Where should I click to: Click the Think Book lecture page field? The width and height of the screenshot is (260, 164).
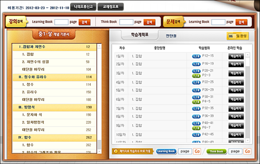pos(126,22)
